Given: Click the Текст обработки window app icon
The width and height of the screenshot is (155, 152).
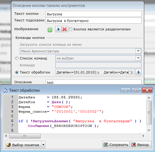Looking at the screenshot, I should coord(5,90).
